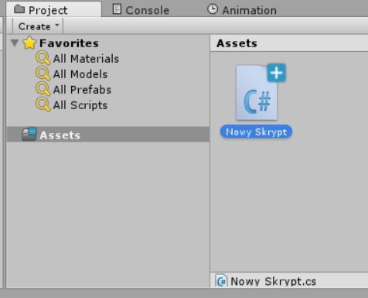Click the small C# icon beside Nowy Skrypt.cs
Screen dimensions: 368x298
coord(221,281)
